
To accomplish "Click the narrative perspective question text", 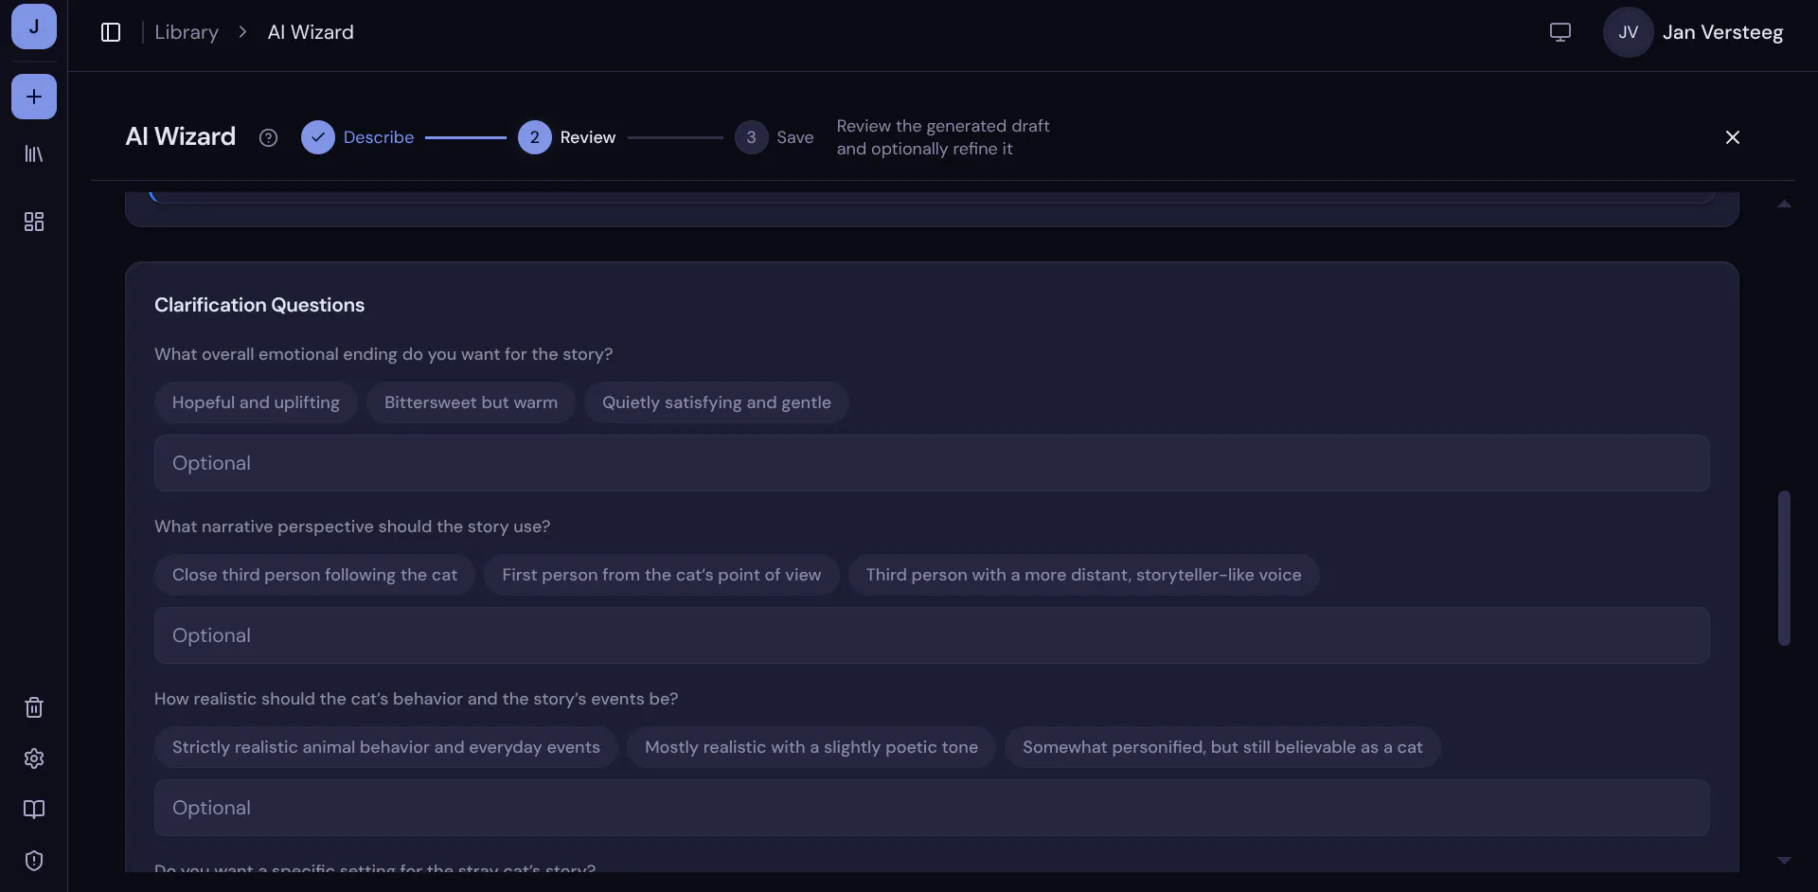I will coord(352,526).
